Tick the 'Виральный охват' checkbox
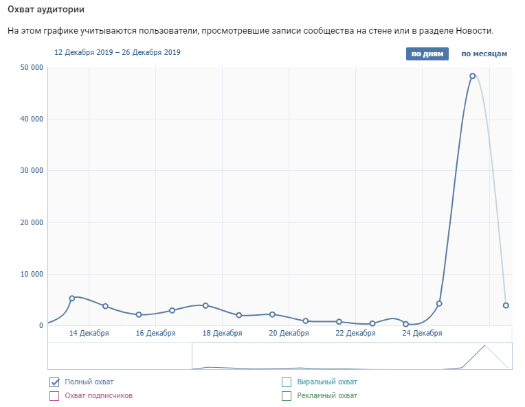The width and height of the screenshot is (525, 407). point(287,382)
